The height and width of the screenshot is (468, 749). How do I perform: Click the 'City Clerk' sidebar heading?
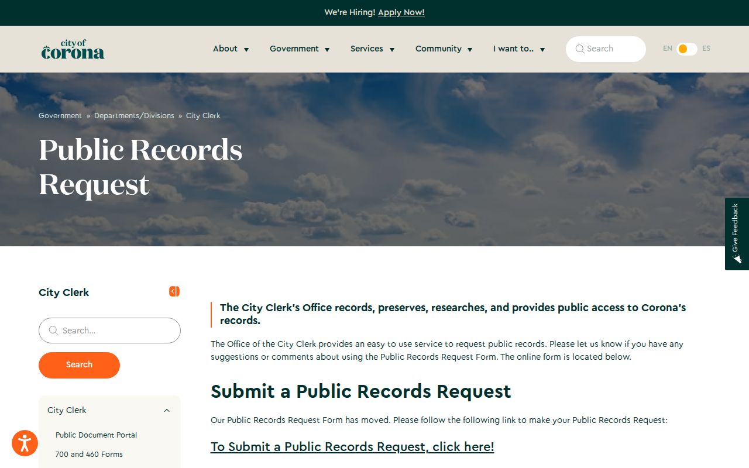[x=64, y=292]
